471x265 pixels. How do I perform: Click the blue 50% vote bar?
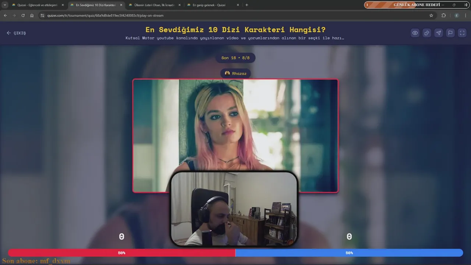coord(349,253)
